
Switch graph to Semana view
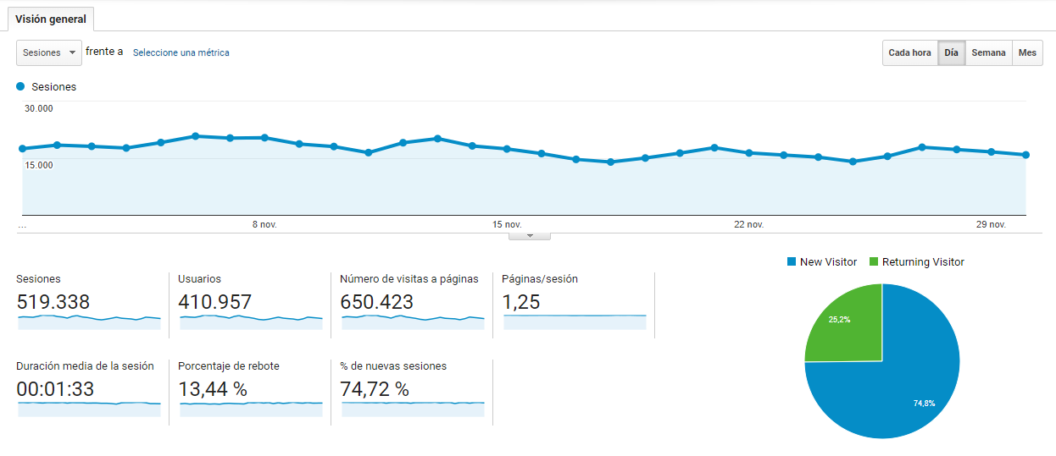(x=988, y=52)
